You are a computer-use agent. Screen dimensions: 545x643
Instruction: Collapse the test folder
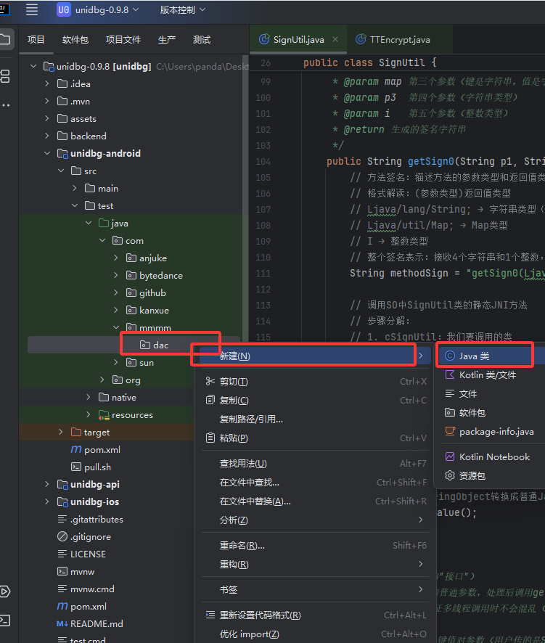[x=75, y=205]
